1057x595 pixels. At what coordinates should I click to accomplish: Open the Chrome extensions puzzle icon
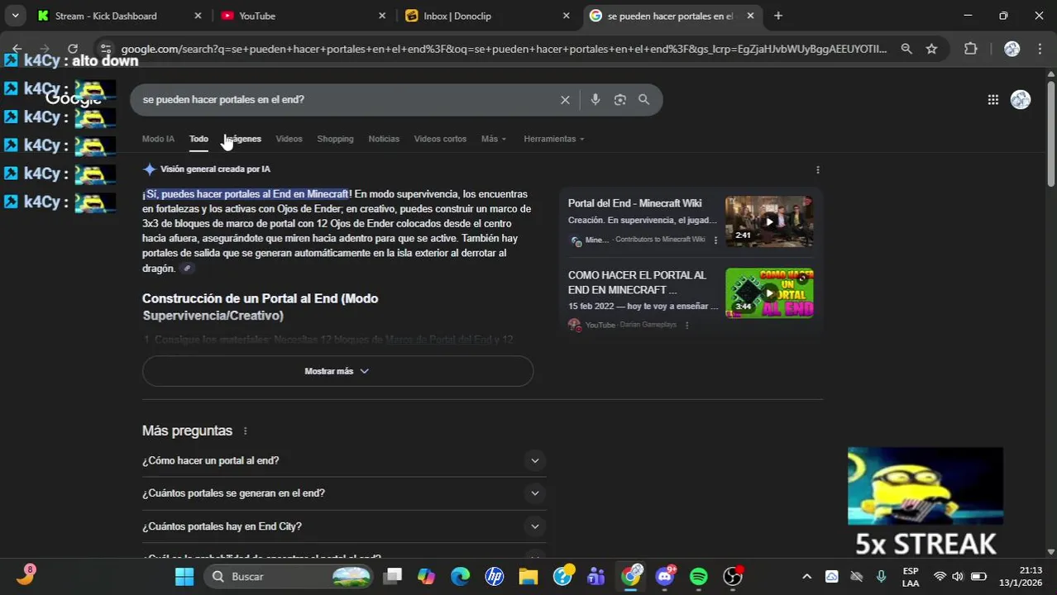point(971,49)
